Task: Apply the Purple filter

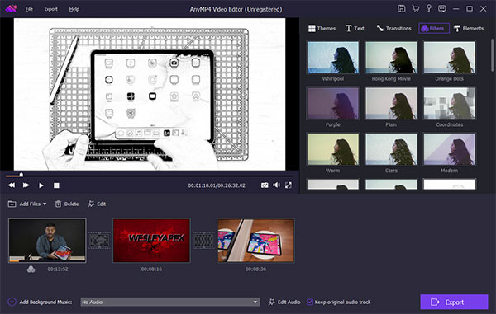Action: click(333, 103)
